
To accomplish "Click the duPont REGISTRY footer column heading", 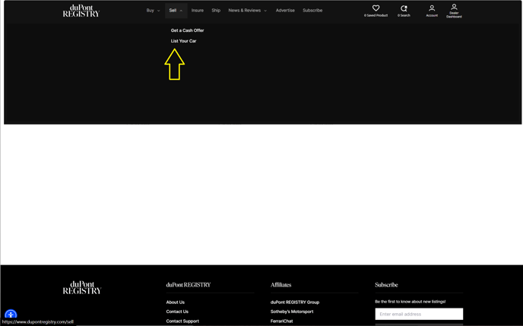I will pyautogui.click(x=189, y=285).
